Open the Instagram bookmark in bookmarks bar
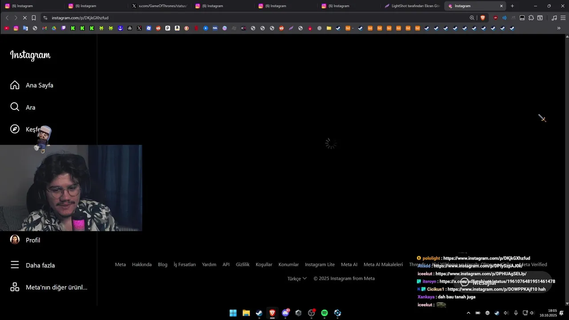 click(x=16, y=28)
